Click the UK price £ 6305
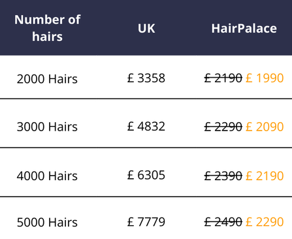The width and height of the screenshot is (292, 239). coord(146,175)
